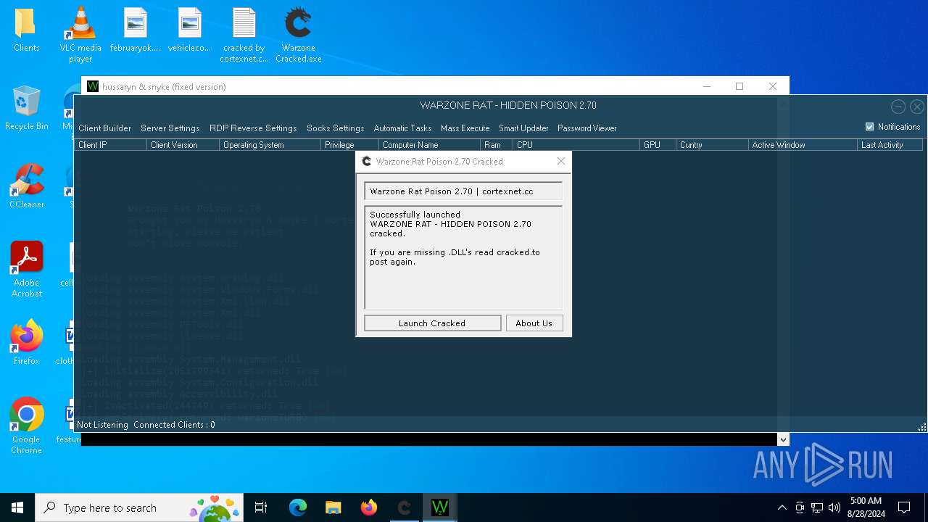The image size is (928, 522).
Task: Select the februaryok image file icon
Action: [x=135, y=30]
